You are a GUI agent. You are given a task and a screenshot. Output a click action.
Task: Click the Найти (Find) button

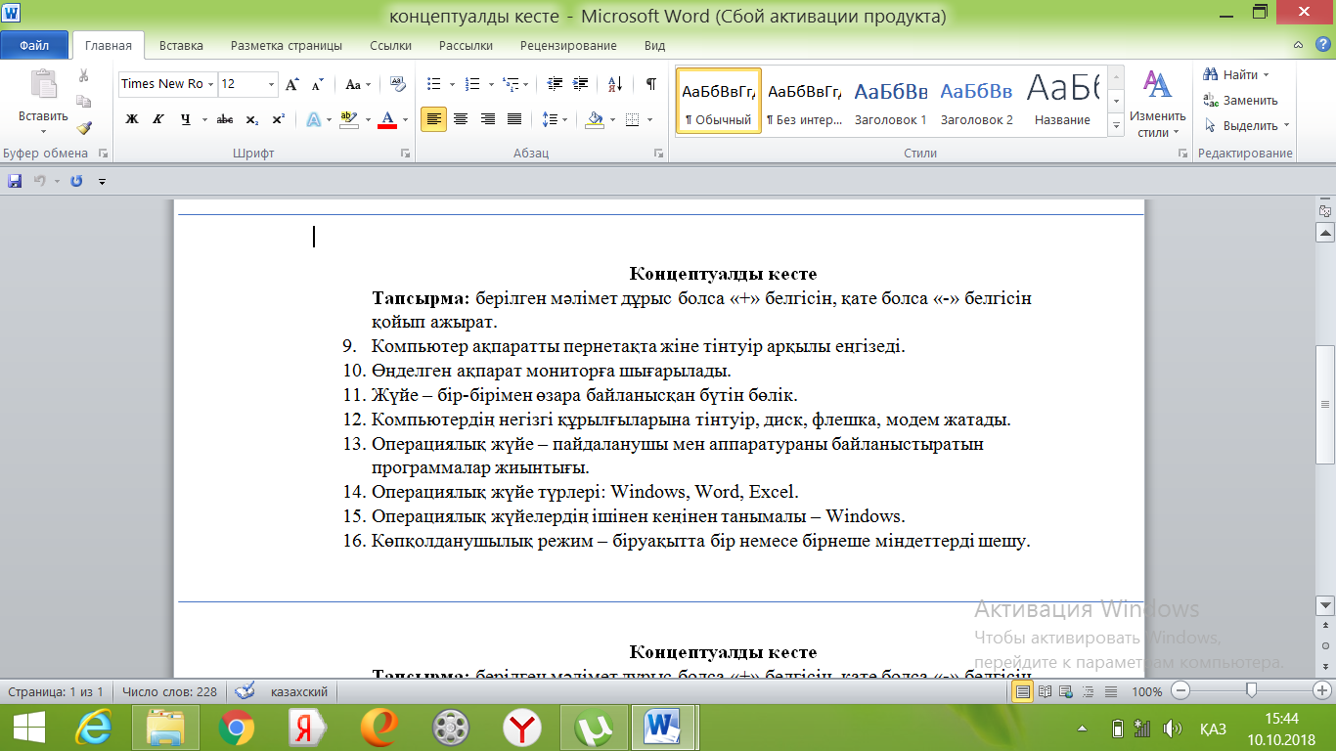coord(1235,74)
